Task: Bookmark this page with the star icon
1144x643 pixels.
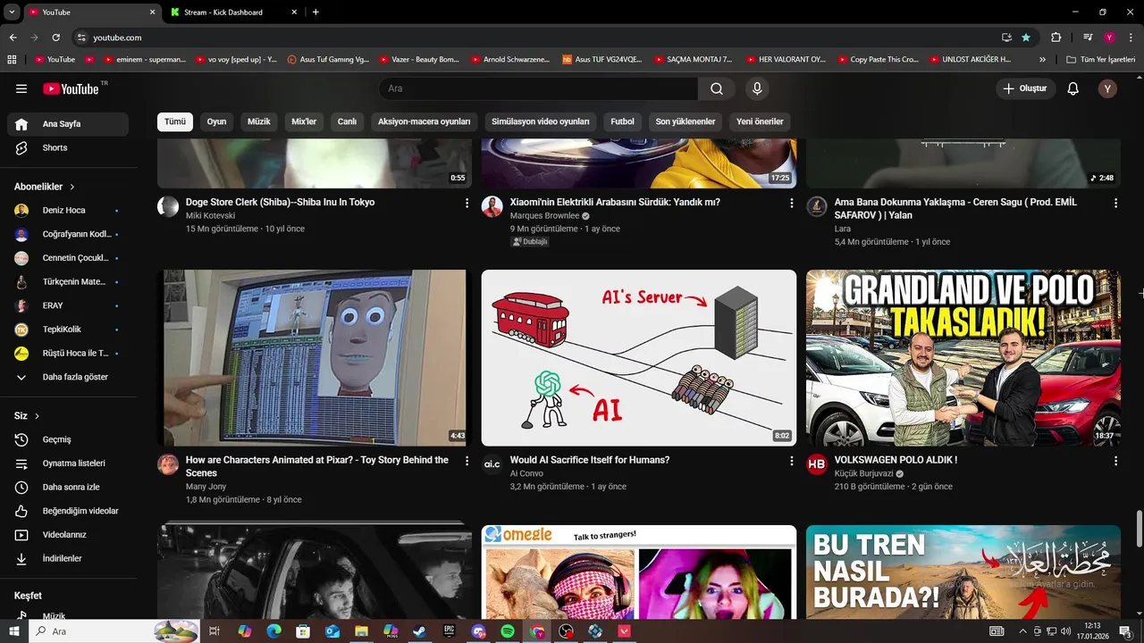Action: [x=1026, y=38]
